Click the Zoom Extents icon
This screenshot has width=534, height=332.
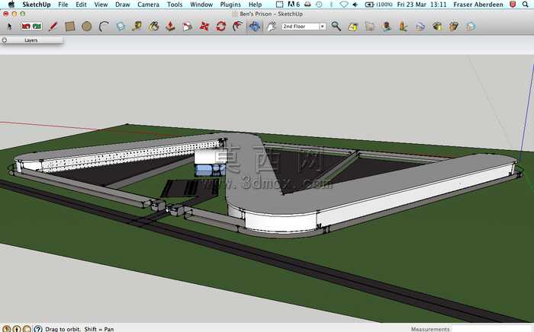[x=352, y=26]
